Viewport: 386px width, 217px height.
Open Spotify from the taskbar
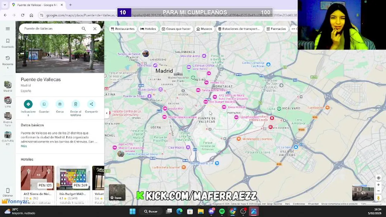tap(222, 211)
